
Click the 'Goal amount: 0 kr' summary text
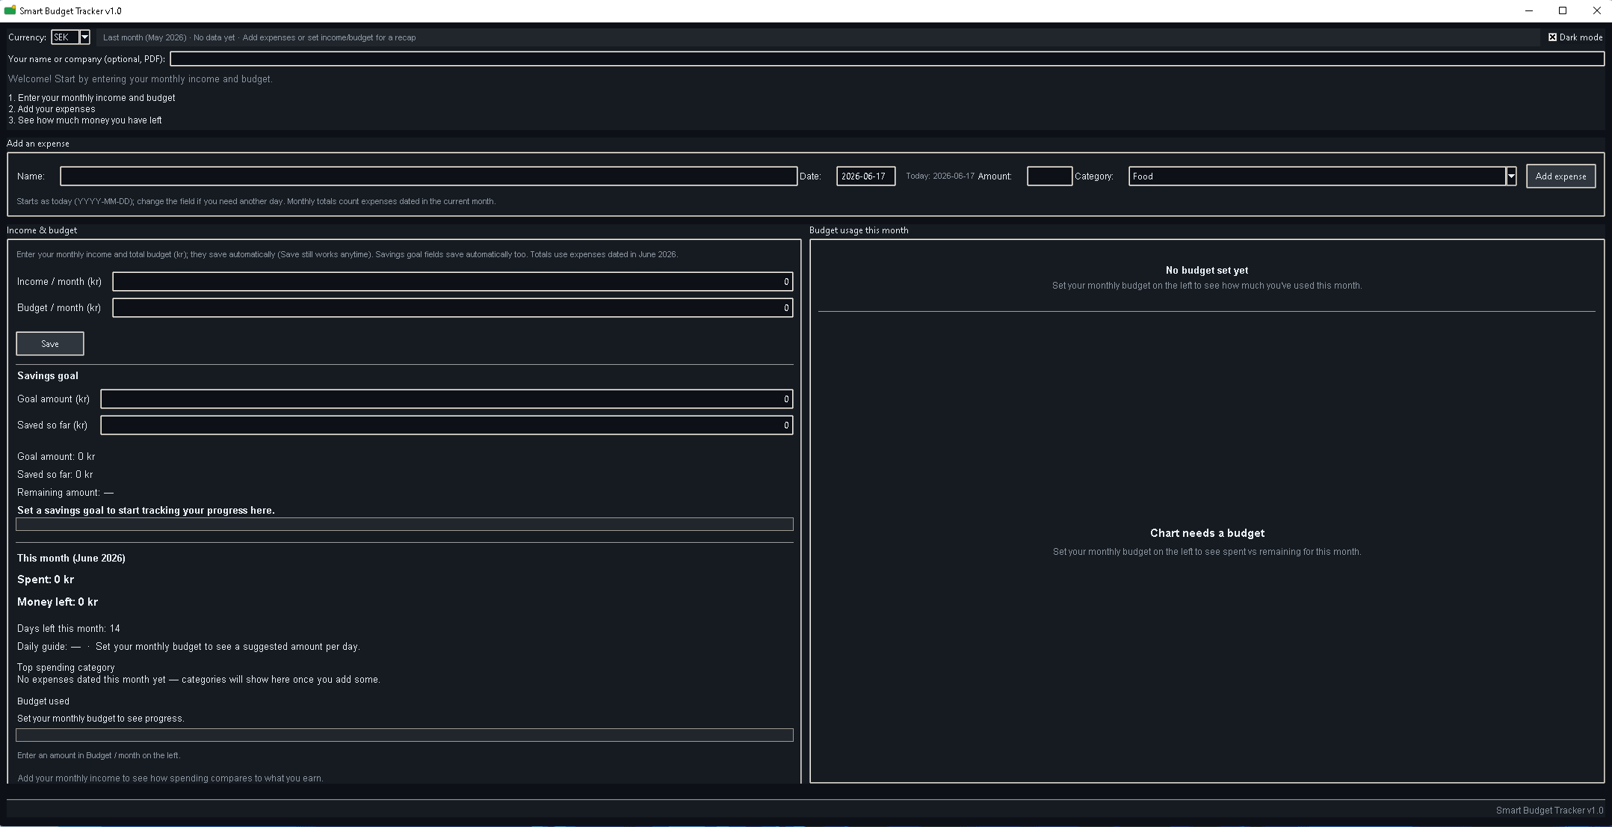coord(56,457)
